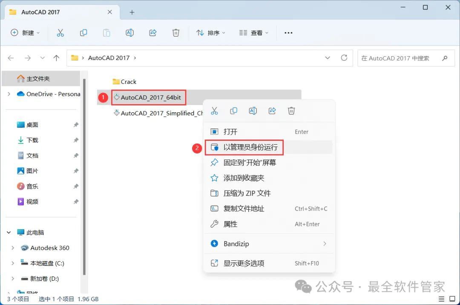Close the AutoCAD 2017 tab
Image resolution: width=460 pixels, height=305 pixels.
click(110, 12)
